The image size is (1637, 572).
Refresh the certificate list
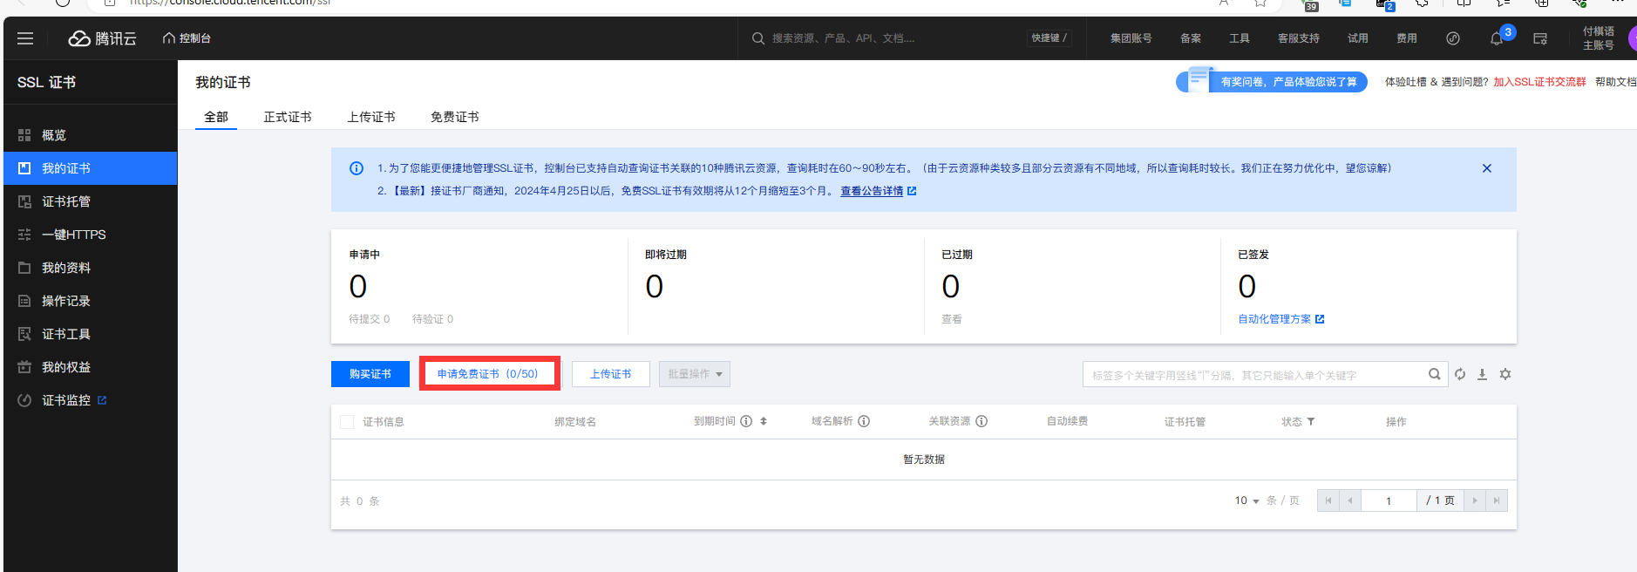tap(1460, 374)
